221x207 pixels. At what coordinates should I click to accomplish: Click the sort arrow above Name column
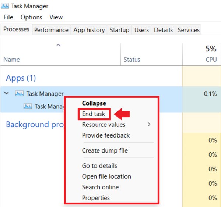(58, 46)
